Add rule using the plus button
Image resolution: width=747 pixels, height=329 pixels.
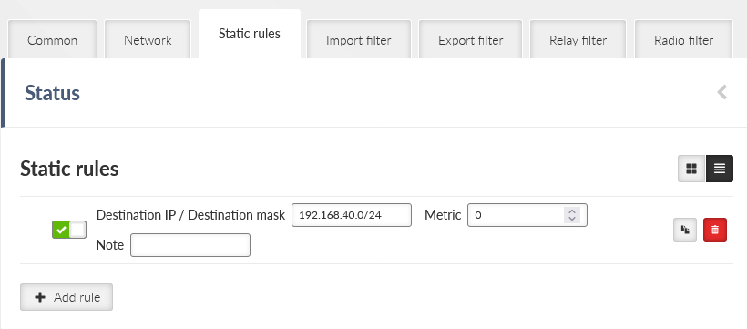pos(67,297)
